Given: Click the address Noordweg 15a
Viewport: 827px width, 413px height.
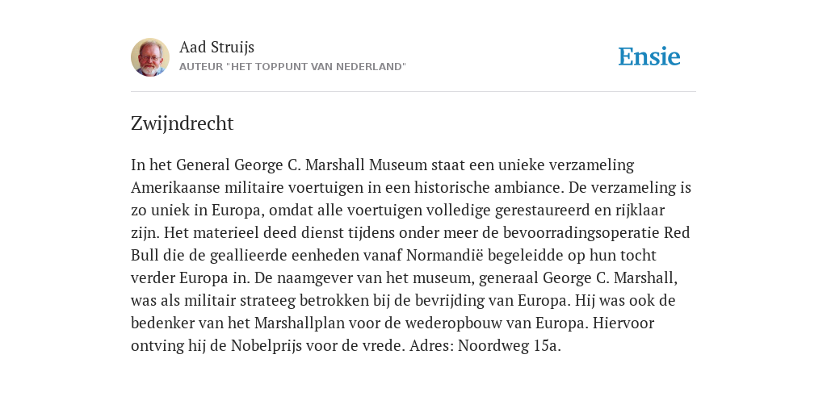Looking at the screenshot, I should pyautogui.click(x=510, y=346).
